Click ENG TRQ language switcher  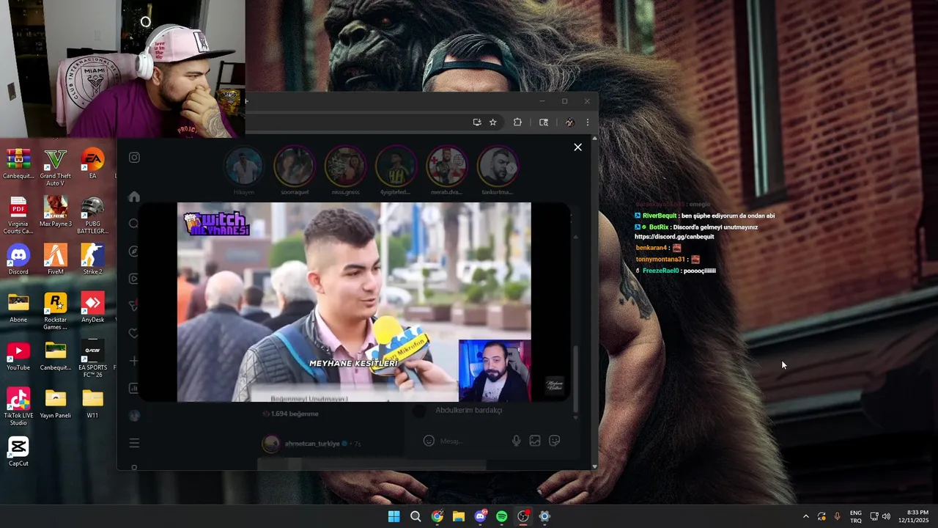856,516
